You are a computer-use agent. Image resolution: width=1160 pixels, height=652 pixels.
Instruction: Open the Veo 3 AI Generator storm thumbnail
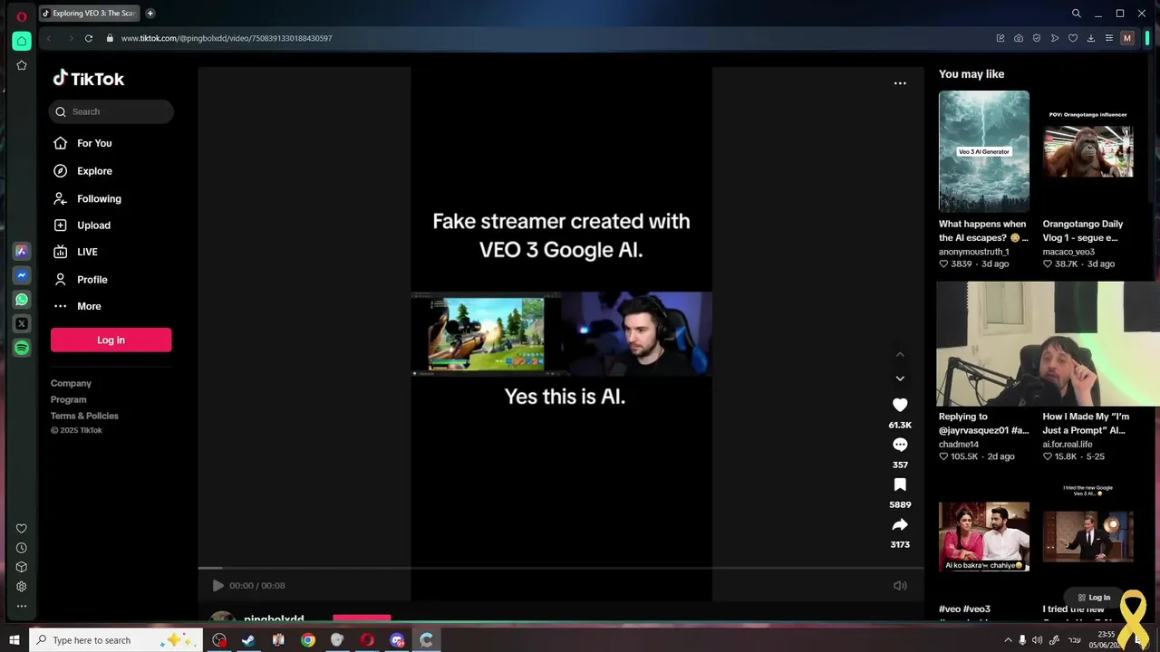984,151
